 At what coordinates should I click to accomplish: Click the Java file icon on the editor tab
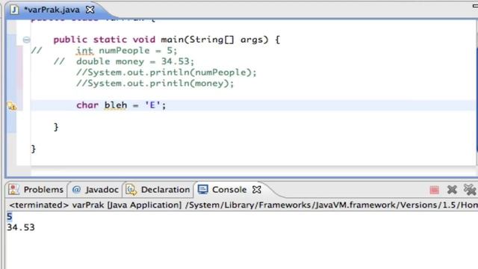tap(14, 10)
